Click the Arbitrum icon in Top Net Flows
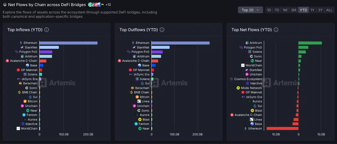 (247, 43)
